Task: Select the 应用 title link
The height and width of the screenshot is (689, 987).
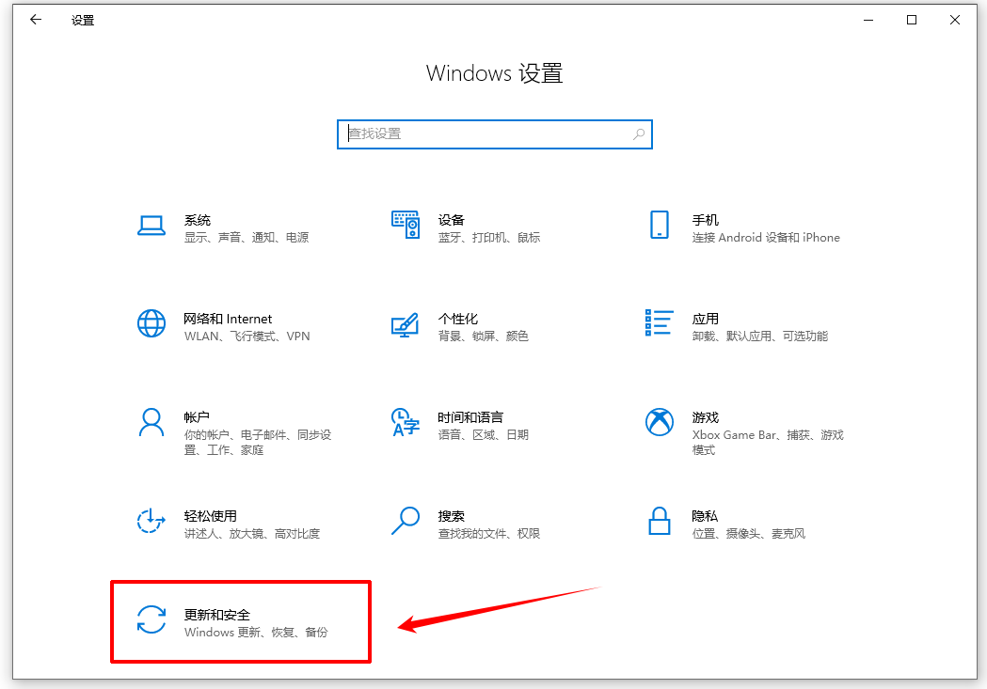Action: coord(705,319)
